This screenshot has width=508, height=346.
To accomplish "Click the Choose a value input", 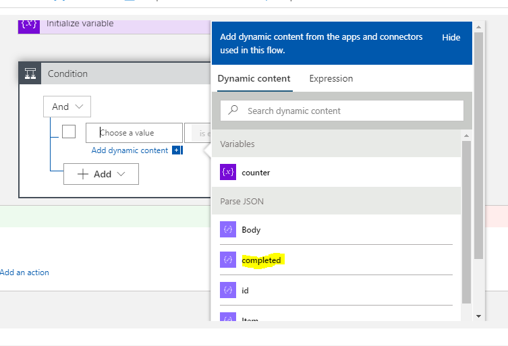I will (x=134, y=133).
